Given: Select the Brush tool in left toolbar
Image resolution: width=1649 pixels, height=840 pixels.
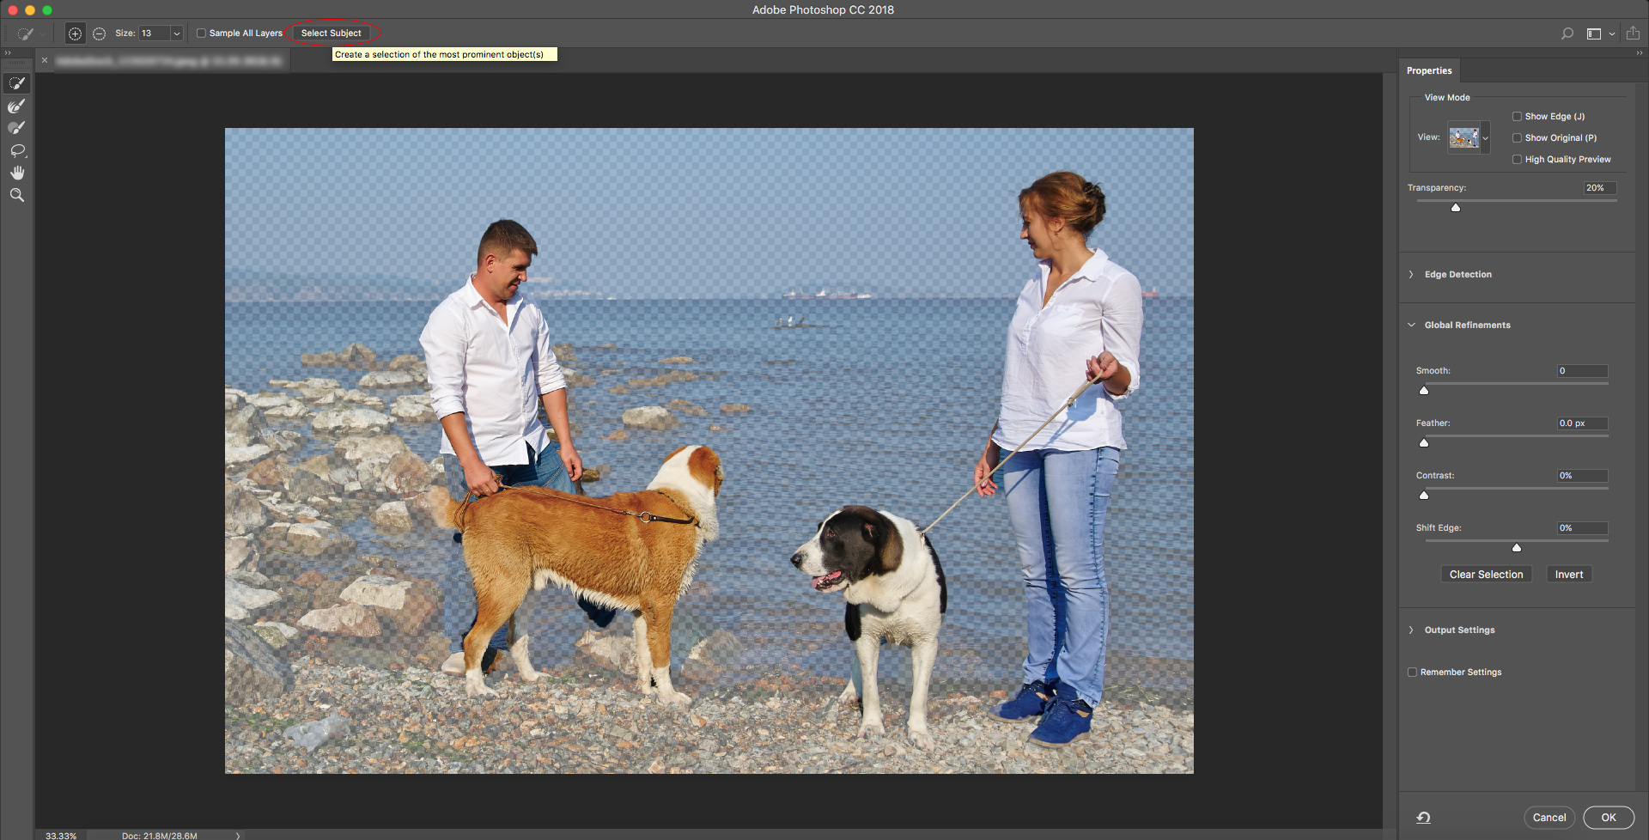Looking at the screenshot, I should tap(17, 128).
